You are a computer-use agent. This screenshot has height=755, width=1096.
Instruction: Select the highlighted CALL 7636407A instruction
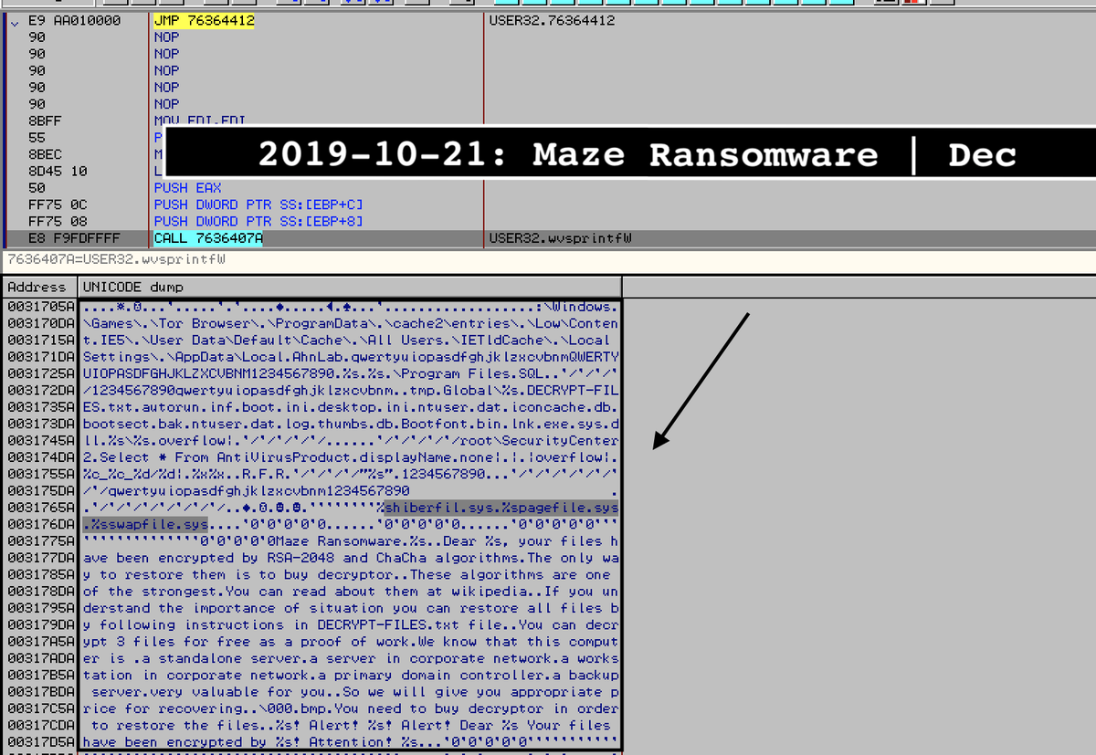click(x=208, y=238)
